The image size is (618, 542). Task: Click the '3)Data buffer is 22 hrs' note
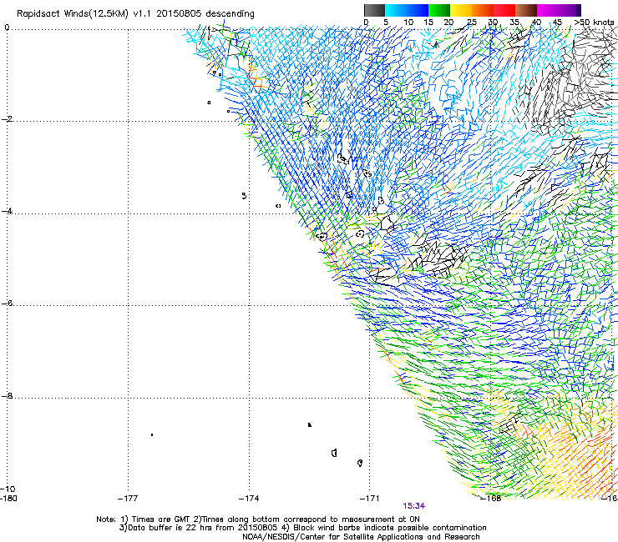[302, 528]
